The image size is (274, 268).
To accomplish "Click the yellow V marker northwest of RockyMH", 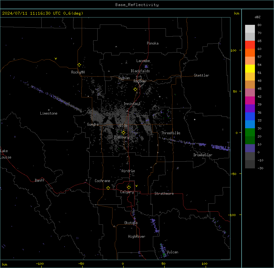I will tap(56, 59).
